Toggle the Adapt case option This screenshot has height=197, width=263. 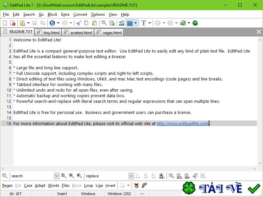[x=40, y=186]
